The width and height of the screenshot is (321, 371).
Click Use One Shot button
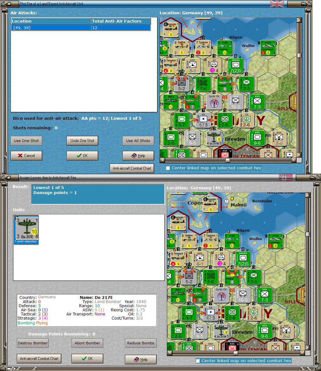click(26, 140)
